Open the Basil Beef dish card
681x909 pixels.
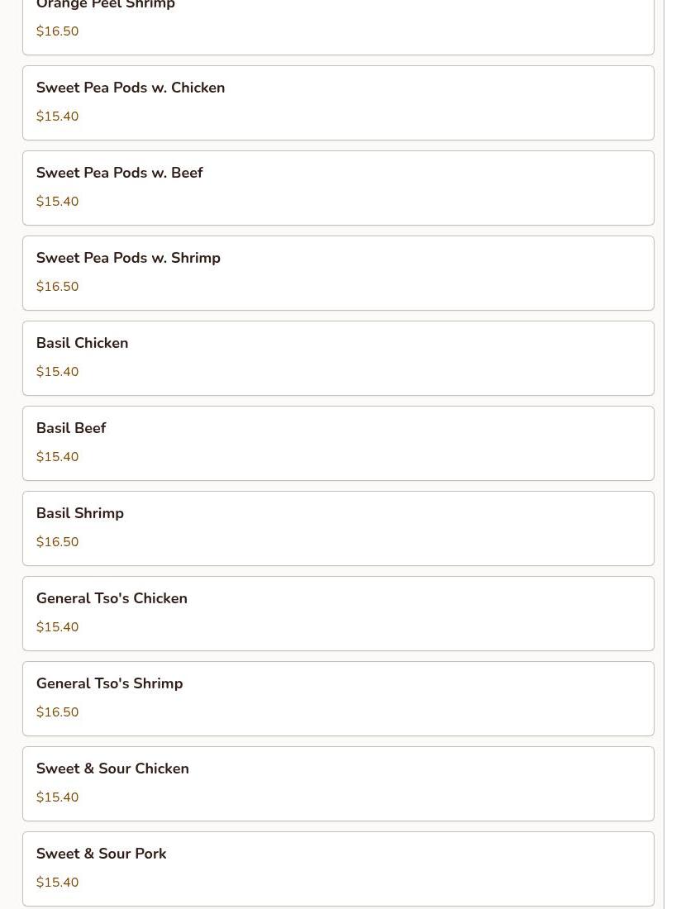[338, 444]
